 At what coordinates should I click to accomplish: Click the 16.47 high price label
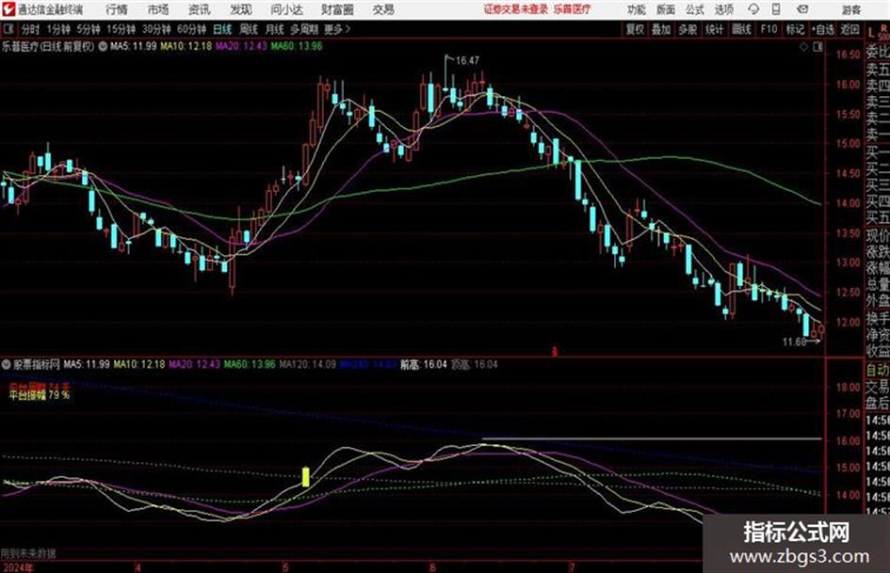click(x=467, y=60)
